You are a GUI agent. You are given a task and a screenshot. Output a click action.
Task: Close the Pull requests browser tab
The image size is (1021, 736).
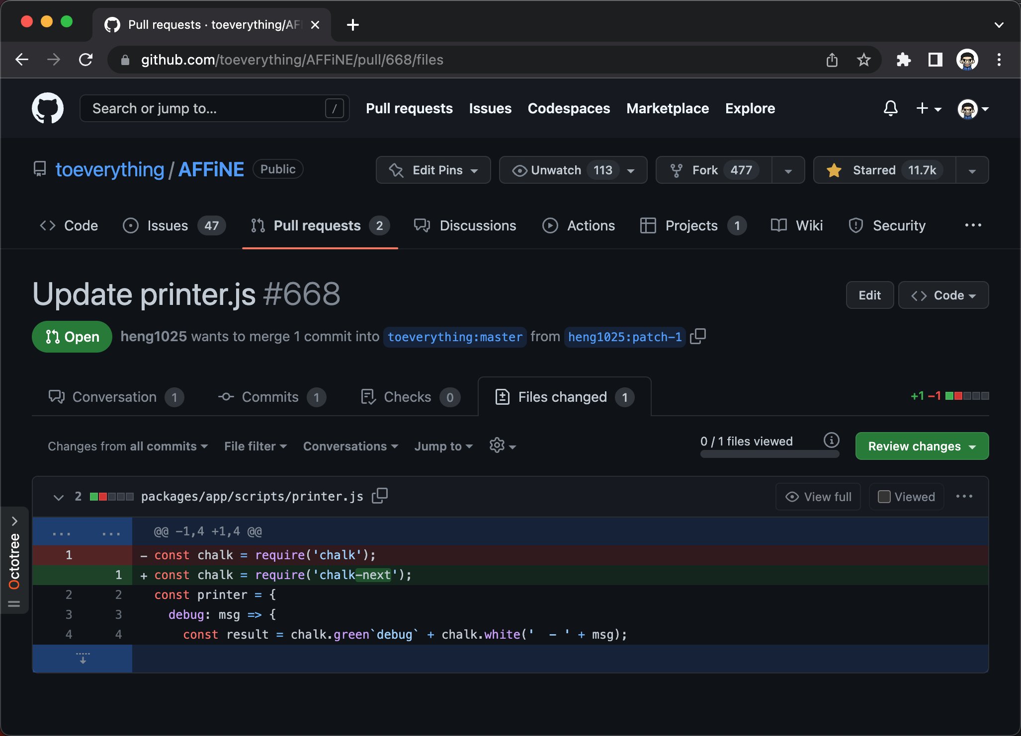click(315, 25)
